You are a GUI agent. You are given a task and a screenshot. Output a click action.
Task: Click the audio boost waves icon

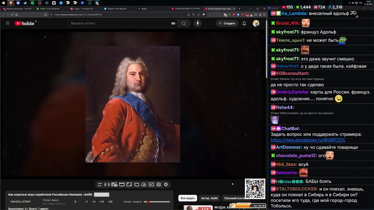pos(107,184)
